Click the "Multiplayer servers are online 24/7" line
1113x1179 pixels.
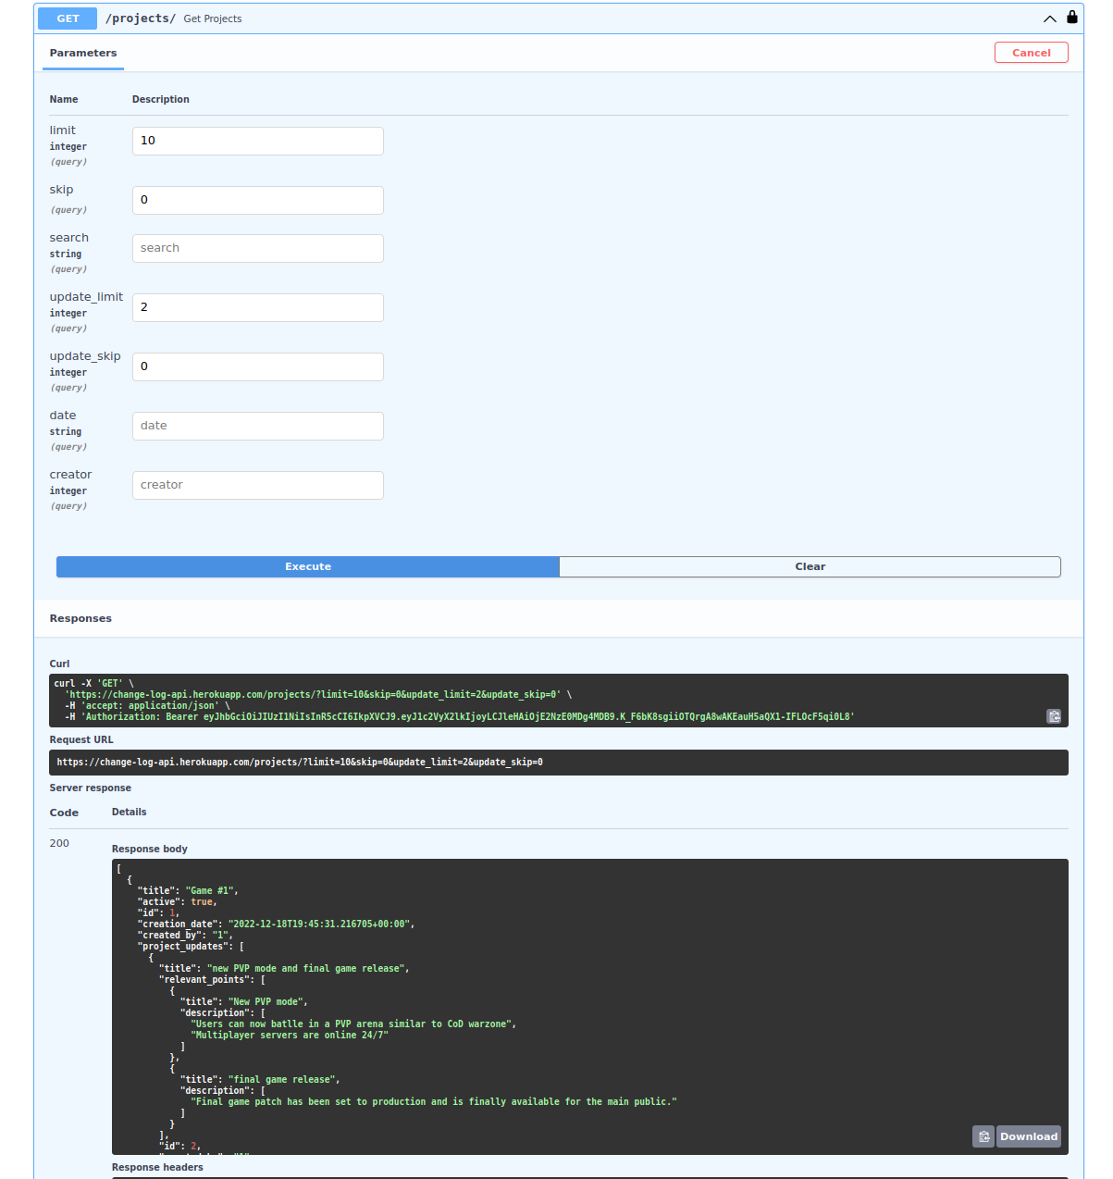291,1035
